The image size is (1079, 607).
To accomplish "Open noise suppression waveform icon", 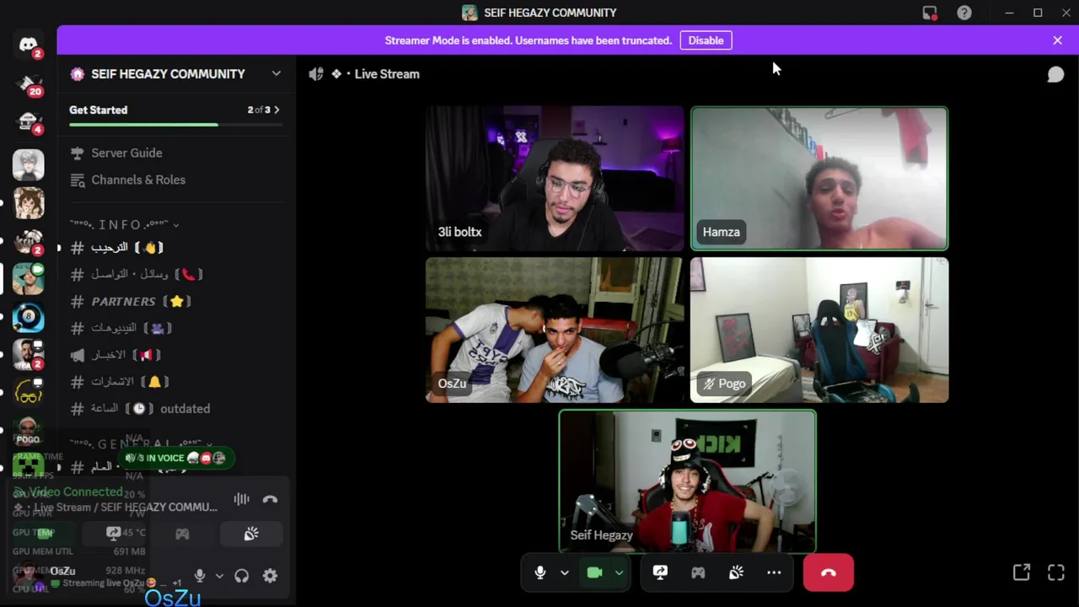I will [x=241, y=499].
